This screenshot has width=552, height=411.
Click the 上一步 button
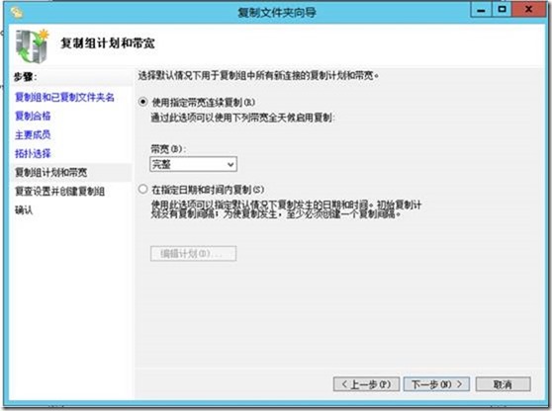pos(366,384)
